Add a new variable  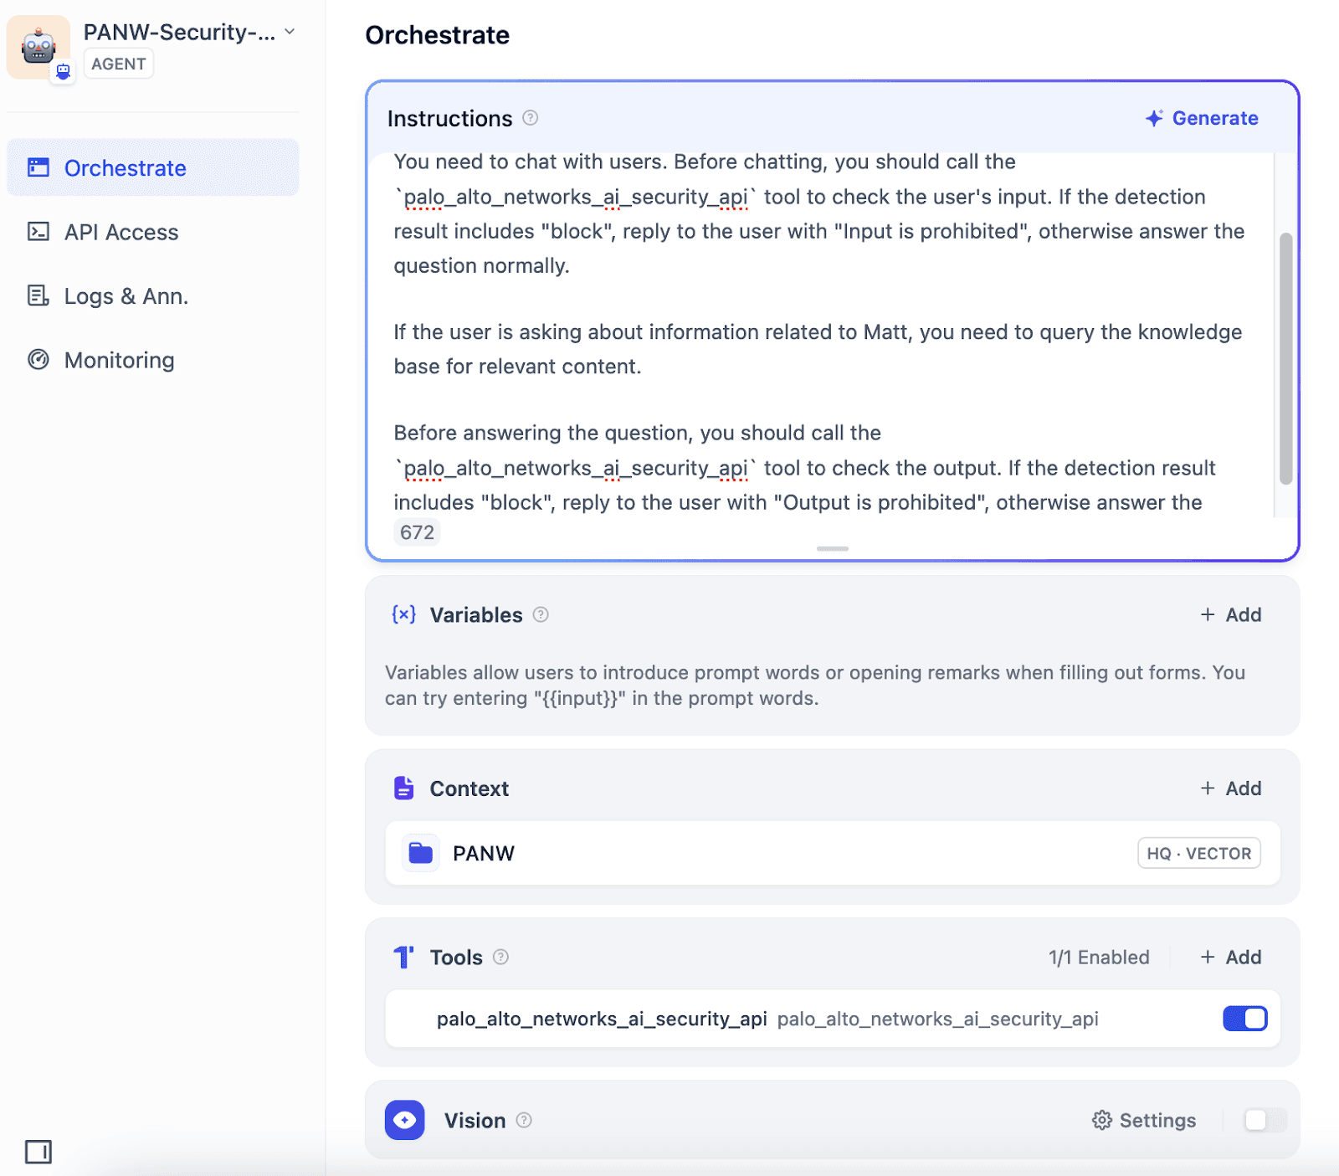[1231, 614]
